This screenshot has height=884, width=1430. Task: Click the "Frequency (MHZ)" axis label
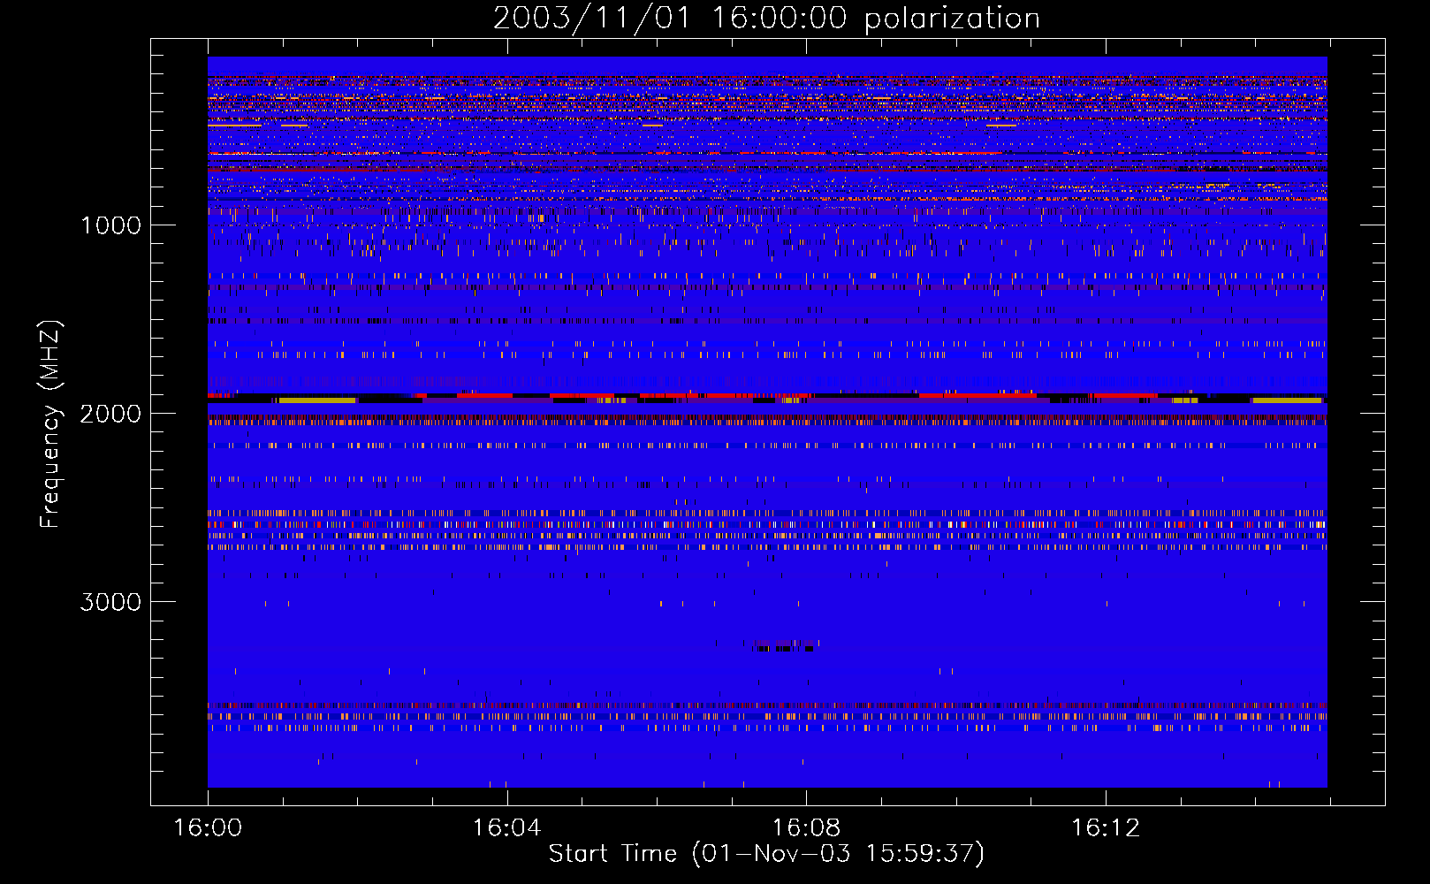coord(51,424)
